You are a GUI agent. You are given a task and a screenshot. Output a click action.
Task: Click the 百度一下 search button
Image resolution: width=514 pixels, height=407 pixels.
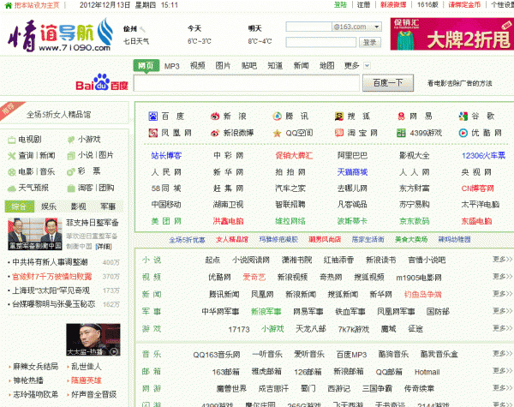pyautogui.click(x=388, y=83)
